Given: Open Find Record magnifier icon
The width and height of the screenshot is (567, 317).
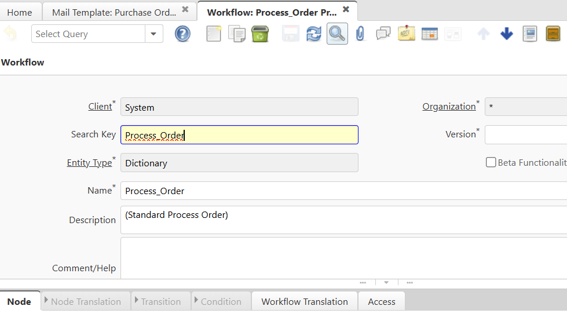Looking at the screenshot, I should [x=337, y=34].
